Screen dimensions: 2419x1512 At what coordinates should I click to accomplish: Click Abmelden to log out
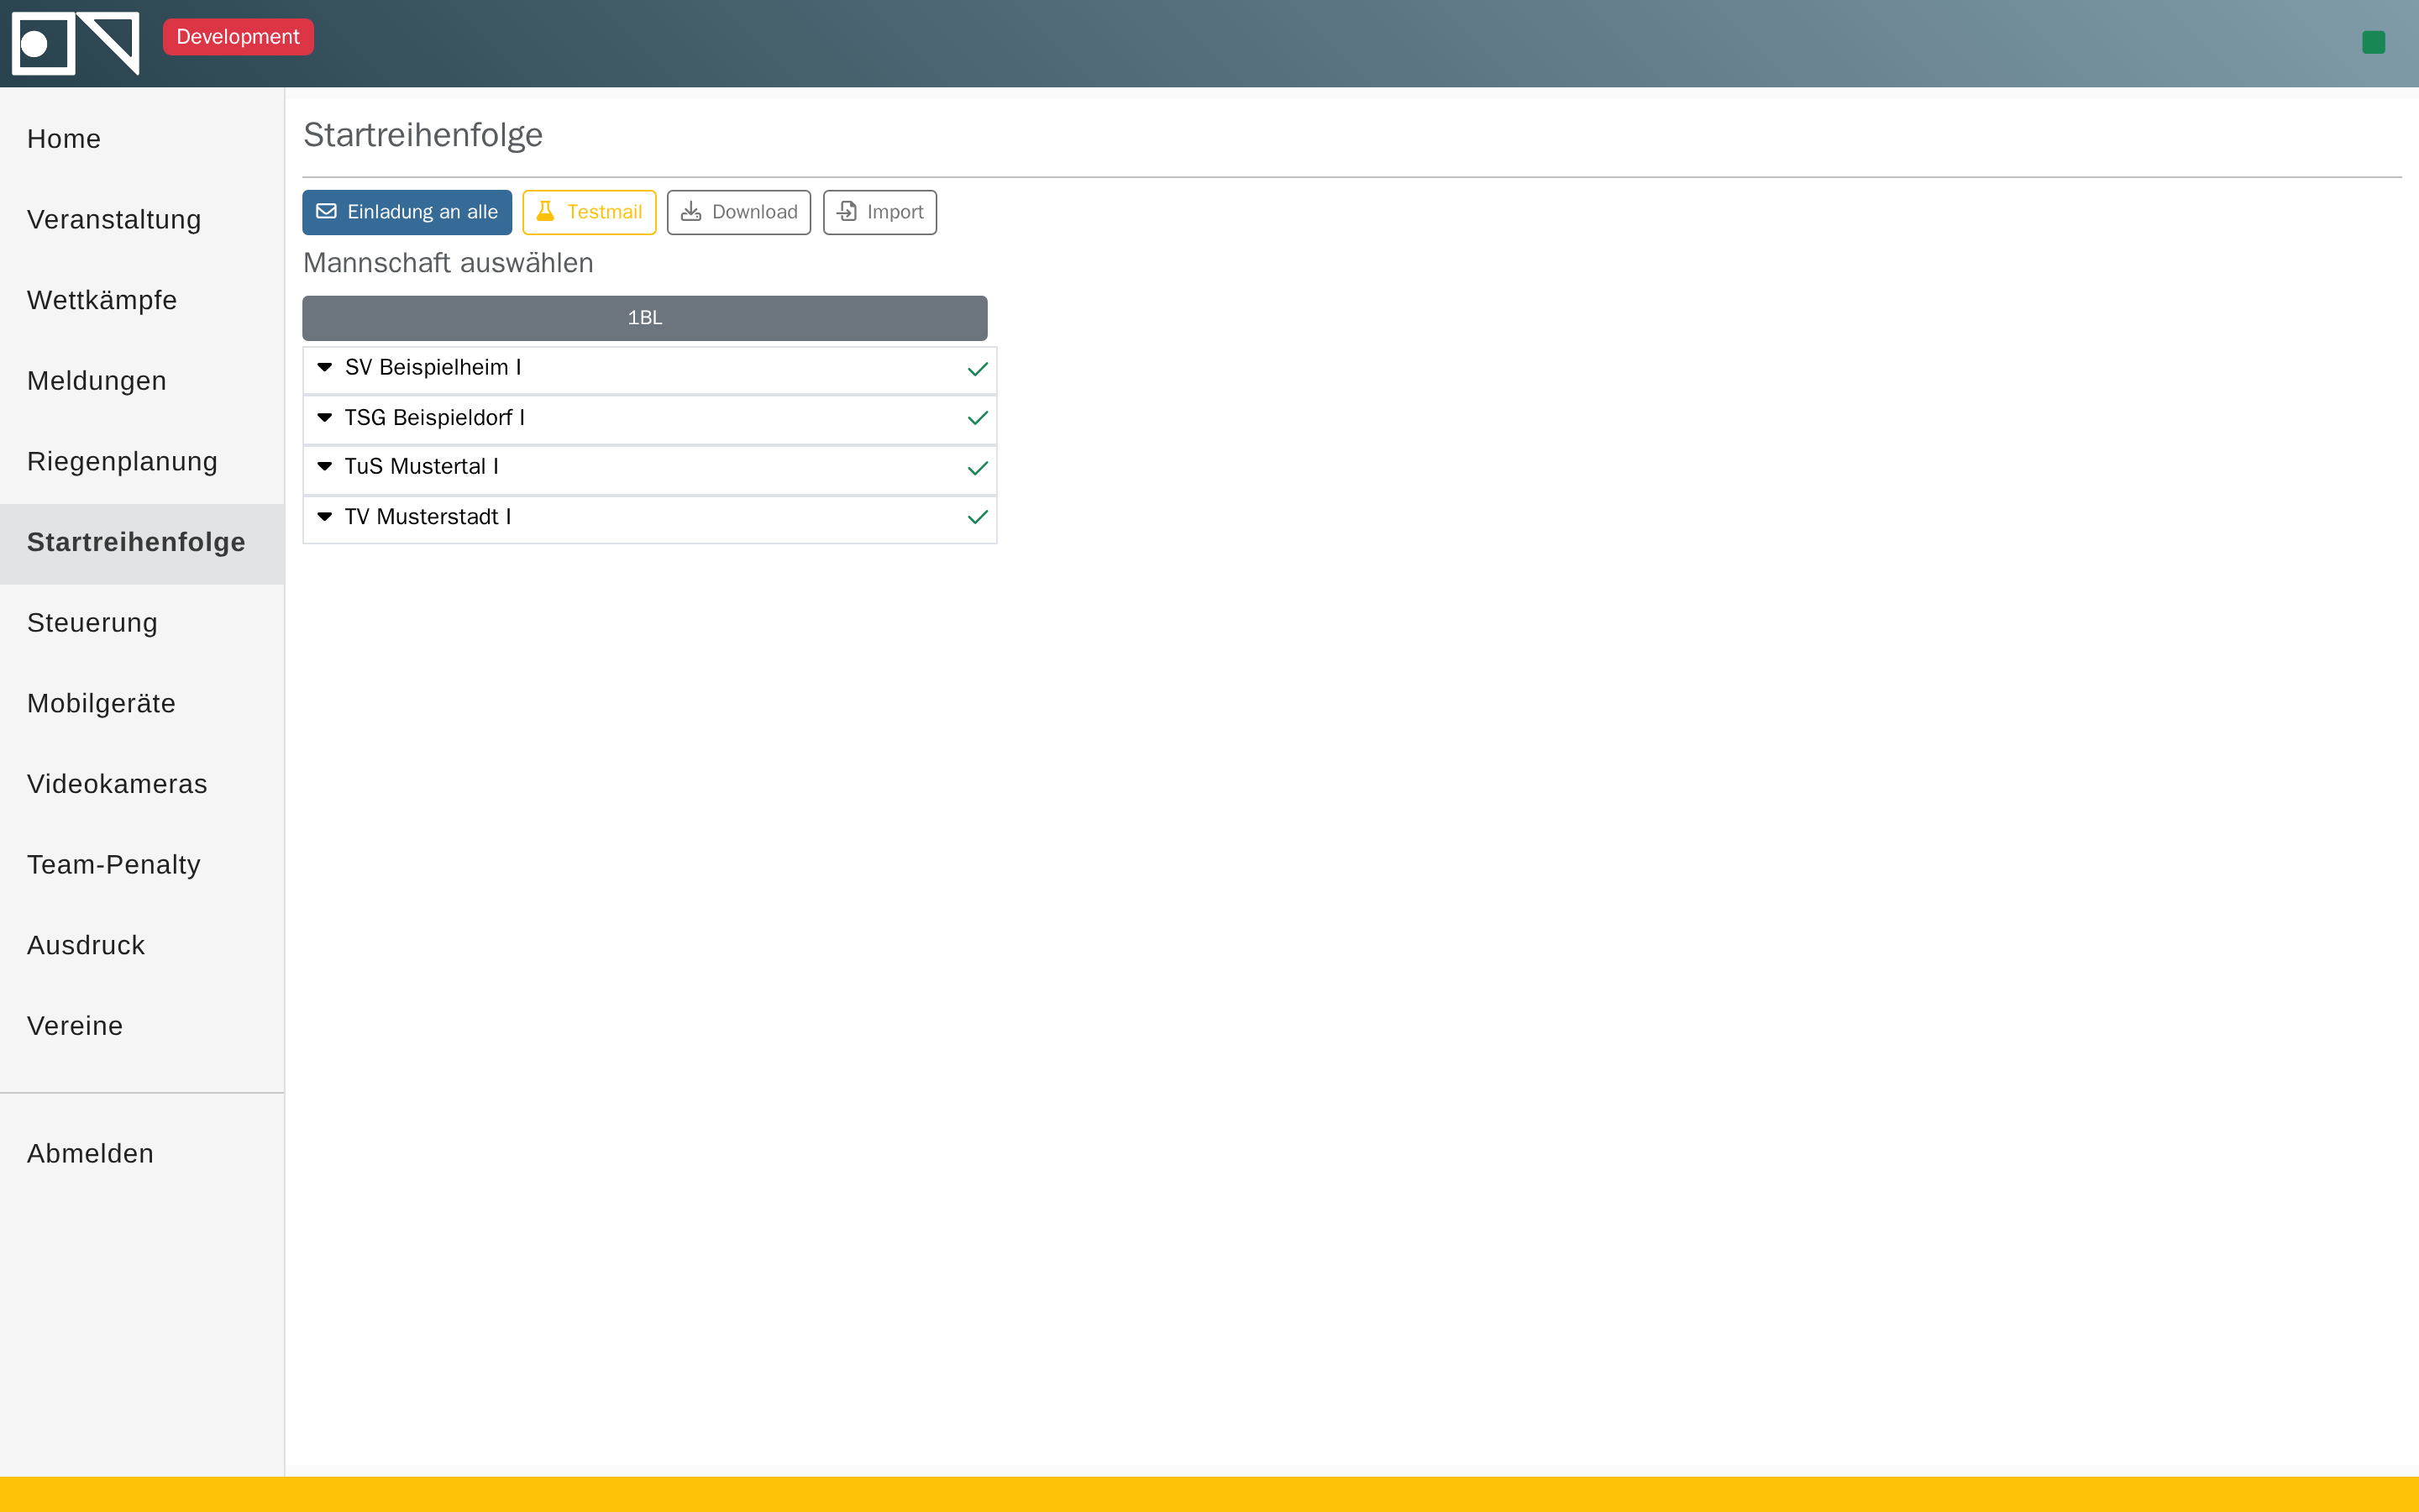pos(142,1154)
